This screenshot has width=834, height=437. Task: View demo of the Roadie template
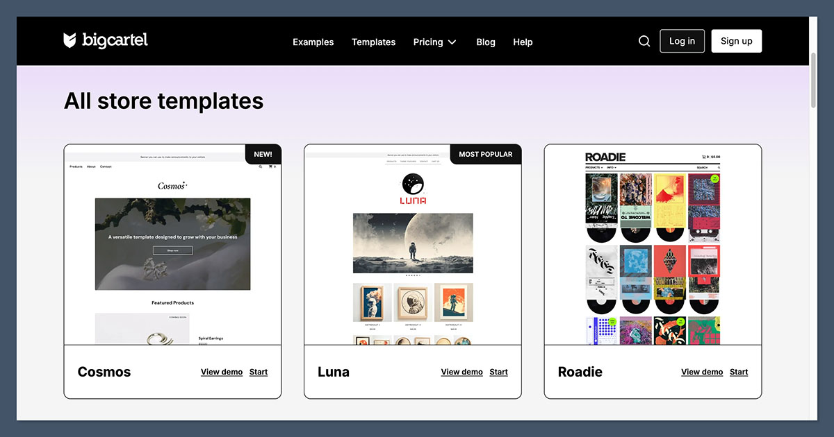click(702, 372)
